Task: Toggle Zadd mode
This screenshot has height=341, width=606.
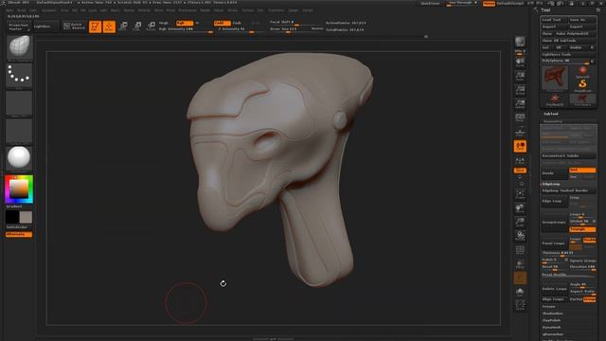Action: click(x=222, y=23)
